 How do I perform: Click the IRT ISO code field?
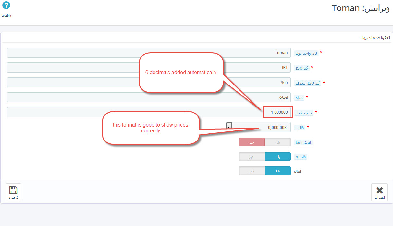(149, 68)
